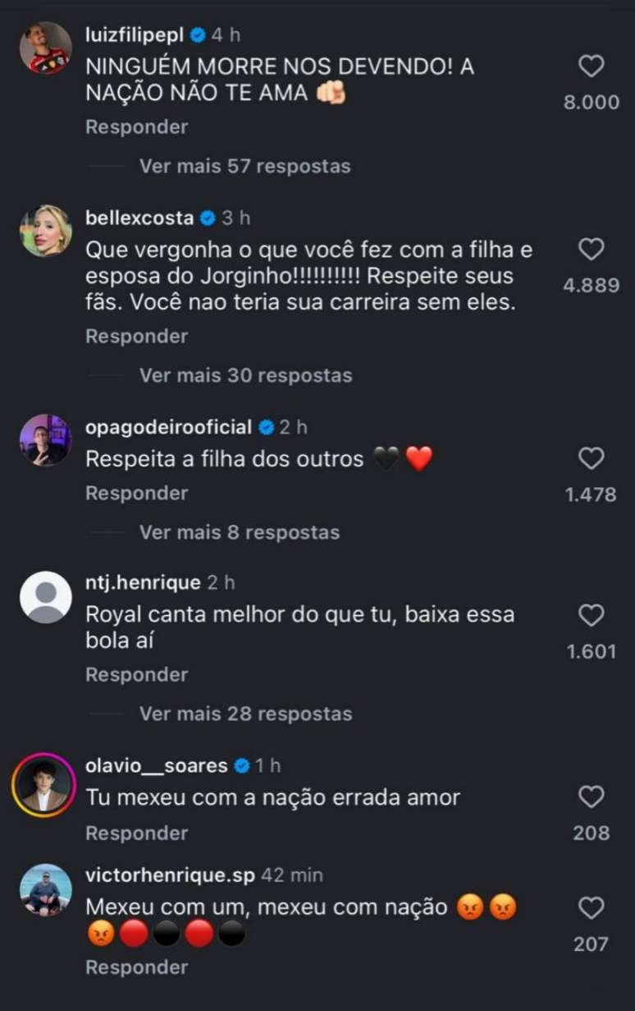Like luizfilipepl's comment with the heart
The width and height of the screenshot is (635, 1011).
[x=591, y=67]
